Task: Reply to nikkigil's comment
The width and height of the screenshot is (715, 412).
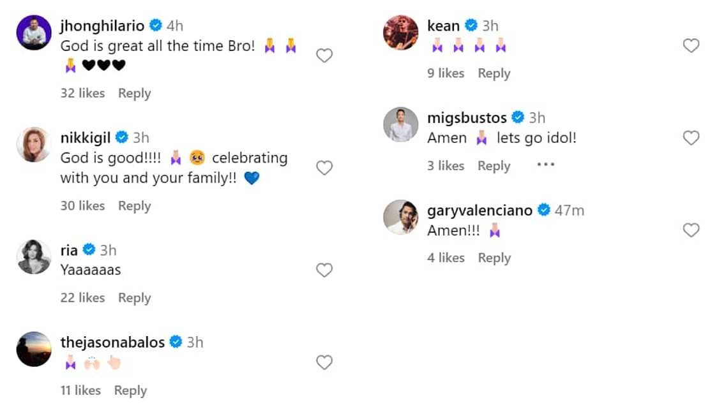Action: (134, 205)
